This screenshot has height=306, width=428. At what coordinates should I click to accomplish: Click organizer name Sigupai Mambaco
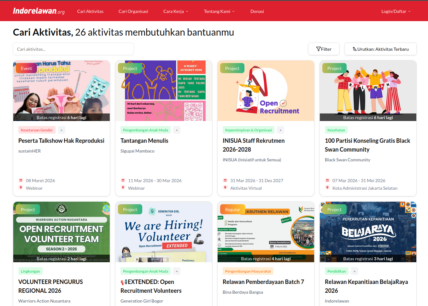pos(138,151)
